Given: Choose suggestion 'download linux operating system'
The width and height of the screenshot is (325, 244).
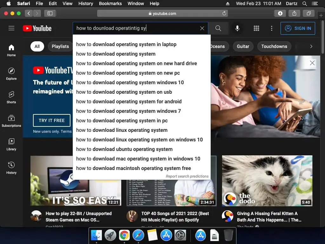Looking at the screenshot, I should (142, 130).
